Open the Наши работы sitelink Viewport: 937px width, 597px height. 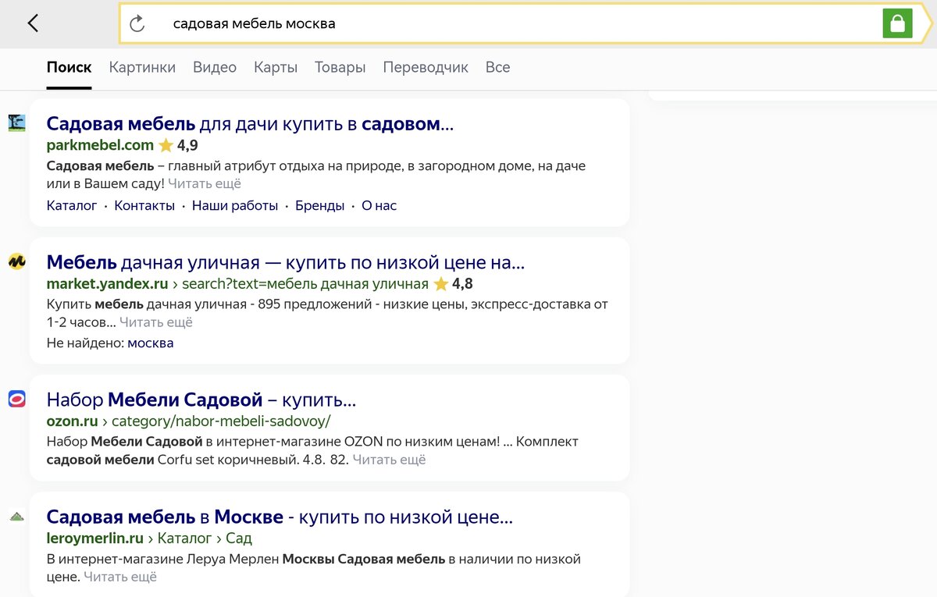pos(235,206)
